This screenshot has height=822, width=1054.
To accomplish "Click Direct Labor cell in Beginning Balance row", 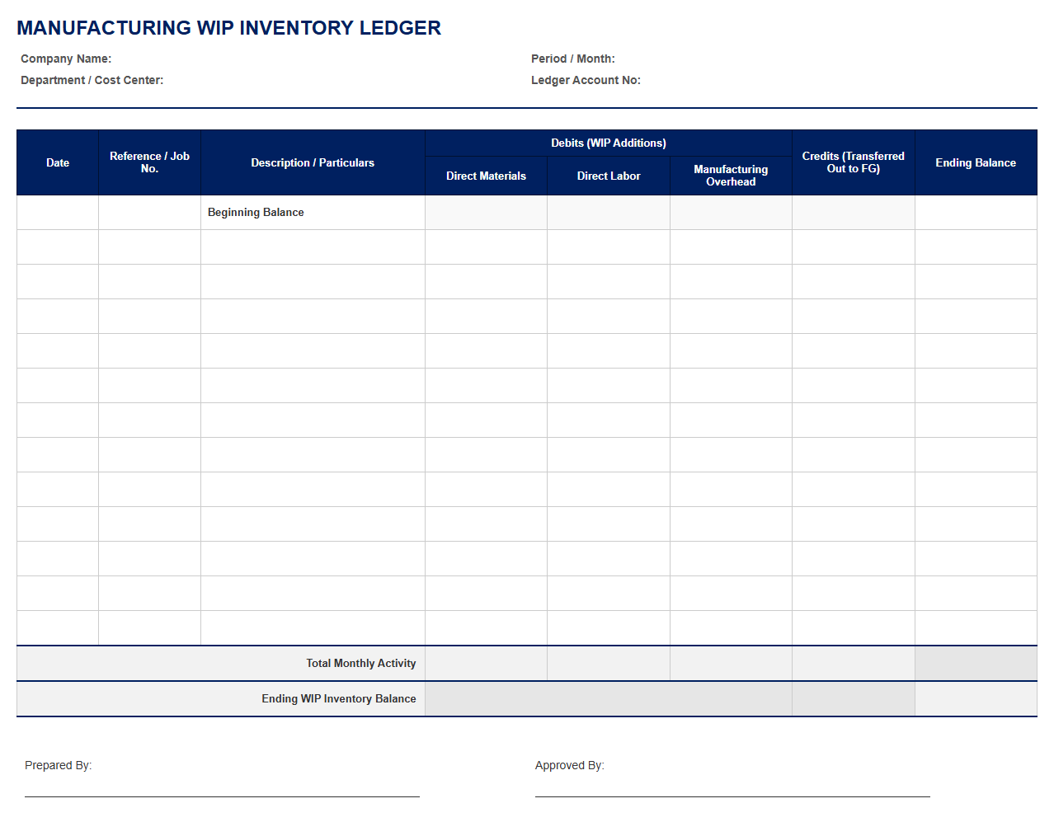I will click(609, 213).
